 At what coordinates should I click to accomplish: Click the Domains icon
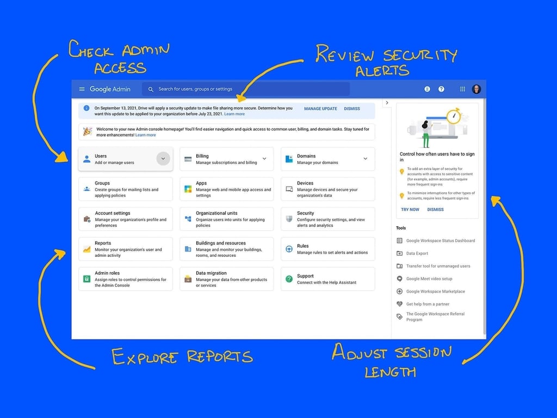[x=289, y=159]
